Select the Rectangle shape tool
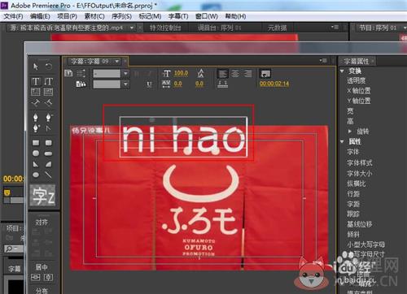 pos(36,143)
